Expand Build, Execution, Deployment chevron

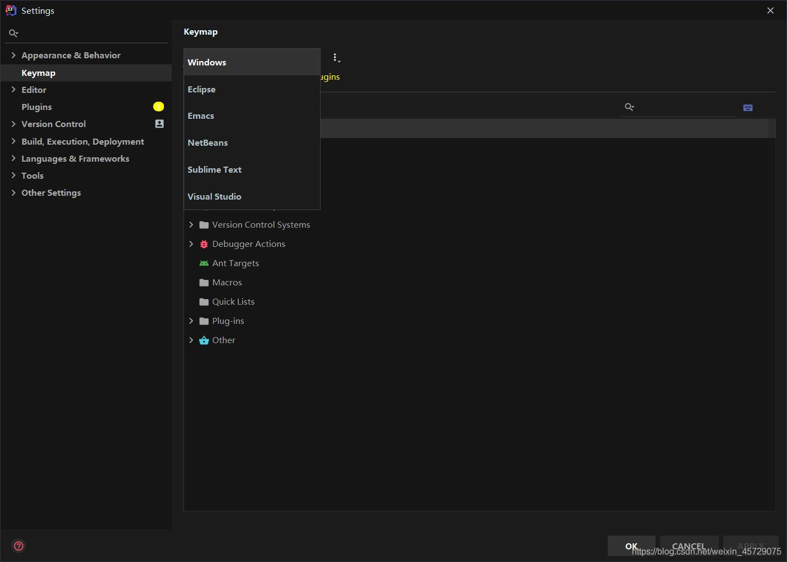[x=13, y=141]
